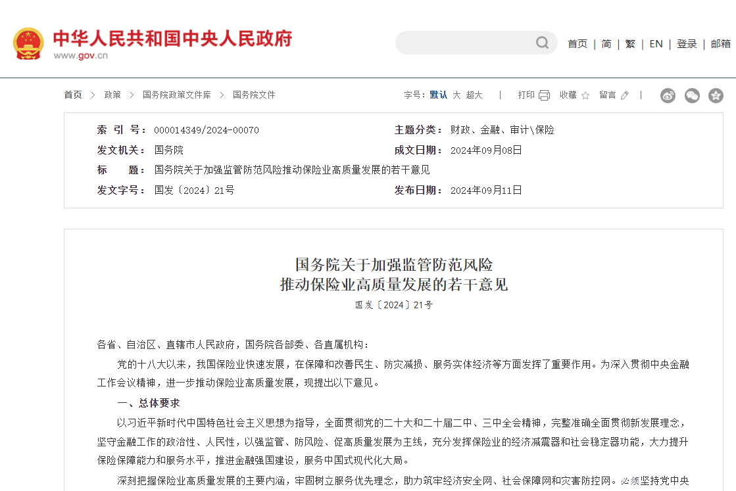Click the pencil icon beside 留言
736x491 pixels.
tap(625, 95)
